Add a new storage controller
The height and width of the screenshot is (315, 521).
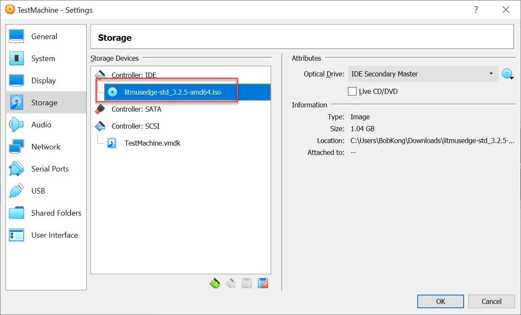pos(215,283)
